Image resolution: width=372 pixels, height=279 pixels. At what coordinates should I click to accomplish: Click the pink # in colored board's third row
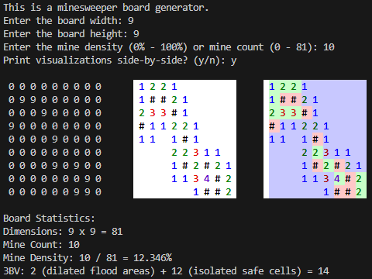pyautogui.click(x=305, y=113)
